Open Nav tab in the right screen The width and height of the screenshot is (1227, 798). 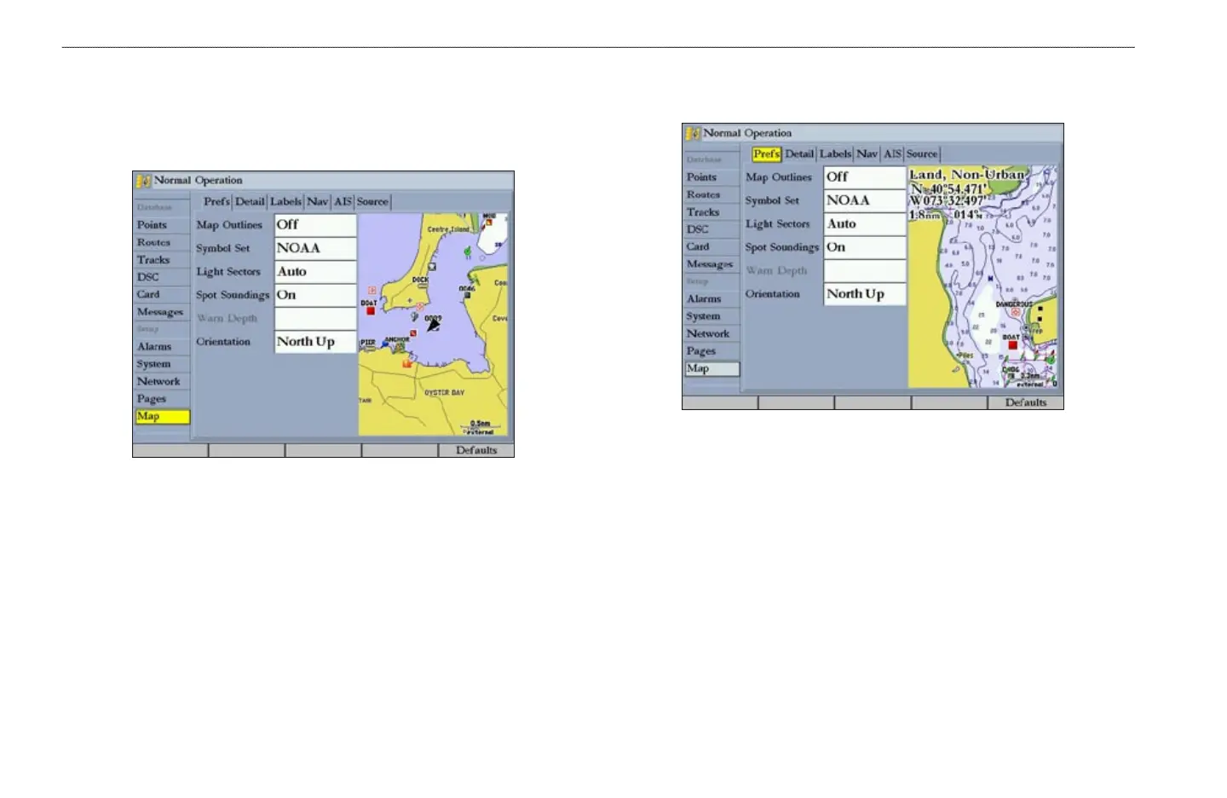[867, 154]
